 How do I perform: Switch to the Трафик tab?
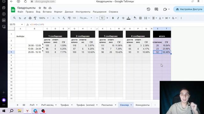65,105
